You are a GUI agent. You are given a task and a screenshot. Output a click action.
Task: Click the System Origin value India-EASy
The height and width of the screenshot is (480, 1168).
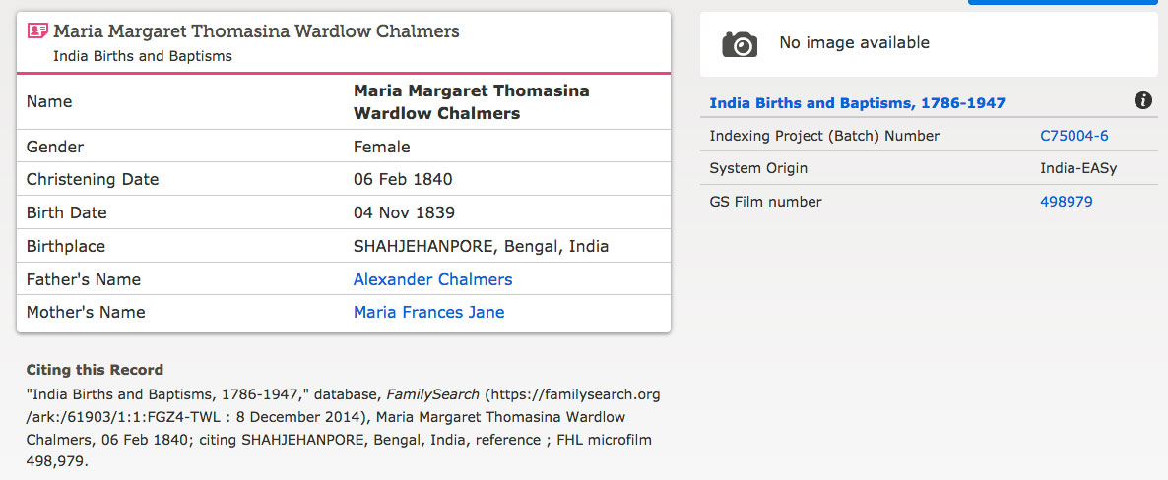(x=1078, y=168)
